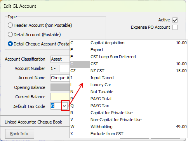Click the Default Tax Code text box
Screen dimensions: 188x141
(x=56, y=106)
